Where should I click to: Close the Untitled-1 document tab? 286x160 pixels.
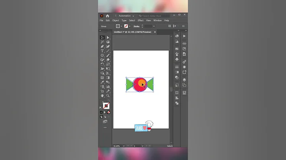(x=155, y=32)
